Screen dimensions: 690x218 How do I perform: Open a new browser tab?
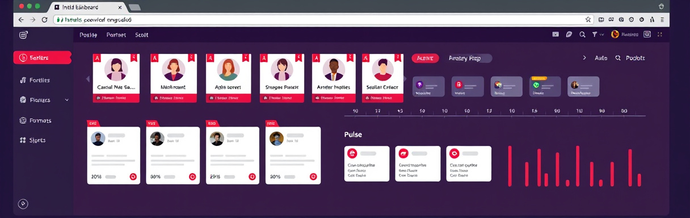coord(134,7)
